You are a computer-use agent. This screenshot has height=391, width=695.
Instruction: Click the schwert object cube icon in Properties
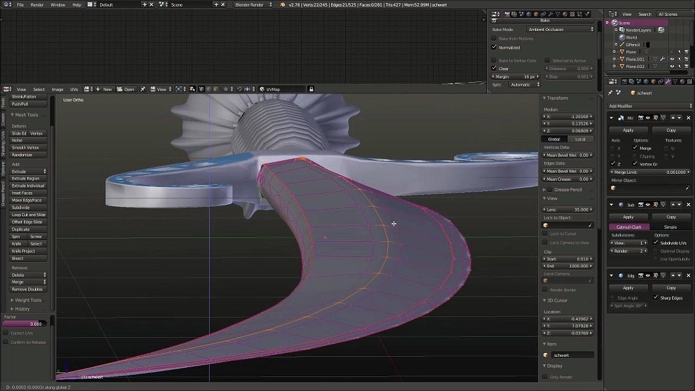tap(633, 93)
